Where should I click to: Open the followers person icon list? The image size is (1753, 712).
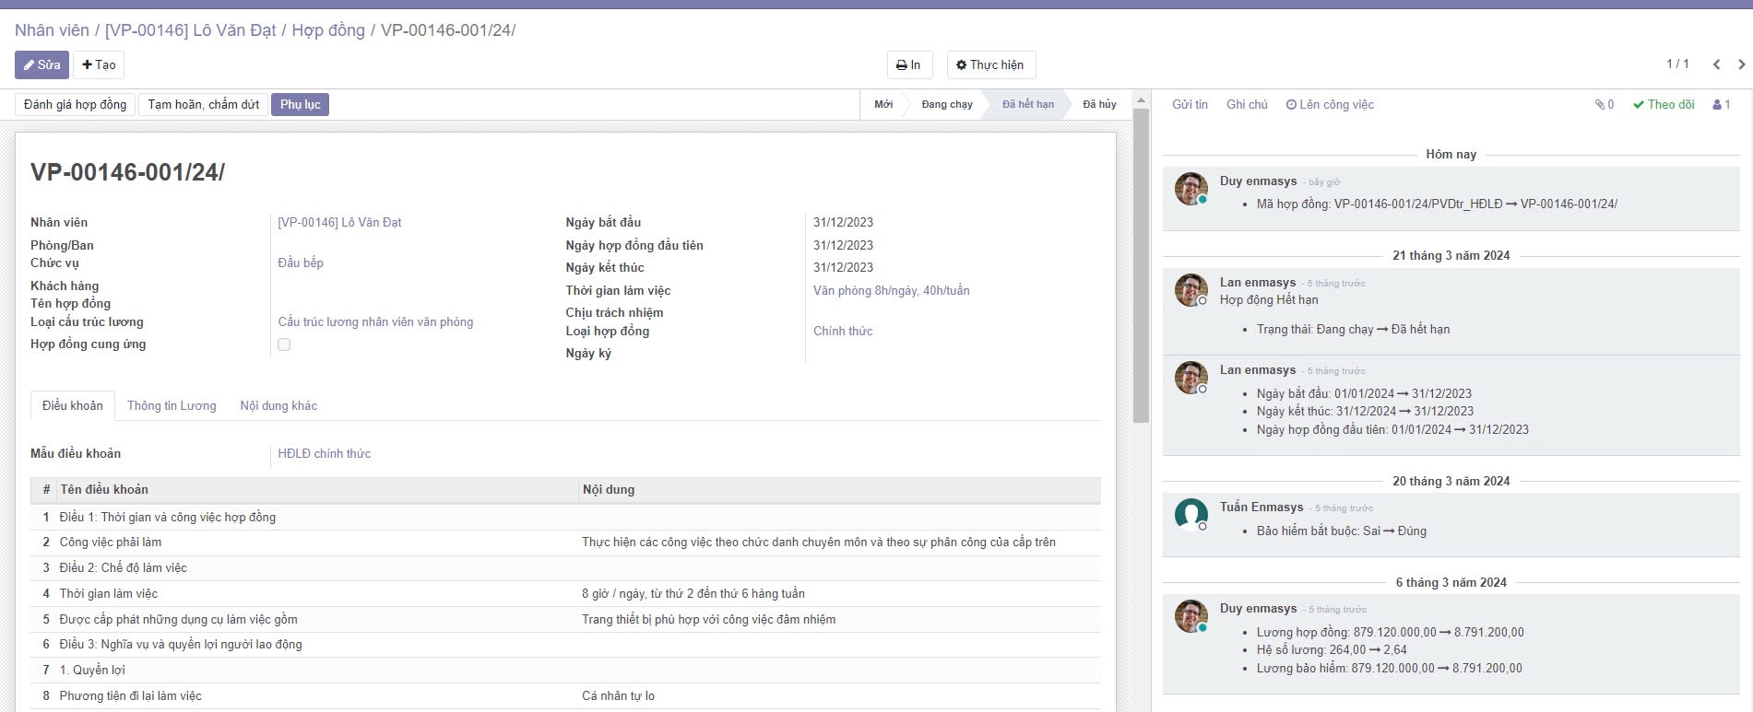point(1721,105)
